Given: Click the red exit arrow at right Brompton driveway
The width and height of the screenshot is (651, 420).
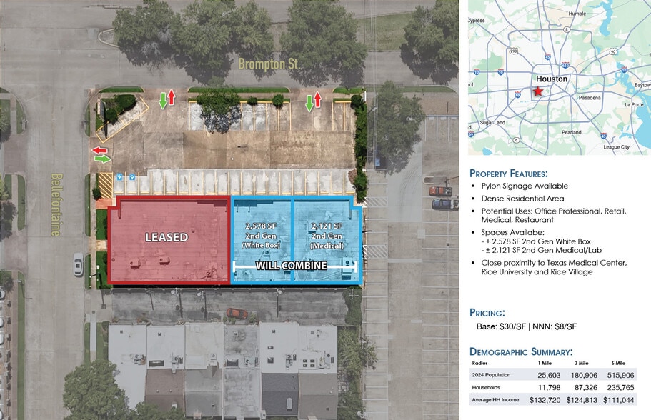Looking at the screenshot, I should coord(317,99).
